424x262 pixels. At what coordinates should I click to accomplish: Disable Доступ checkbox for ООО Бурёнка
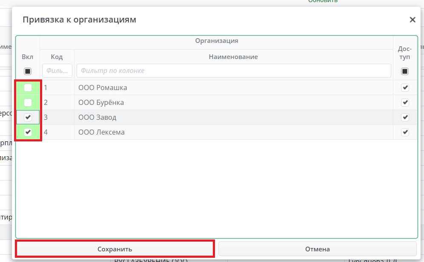point(405,103)
